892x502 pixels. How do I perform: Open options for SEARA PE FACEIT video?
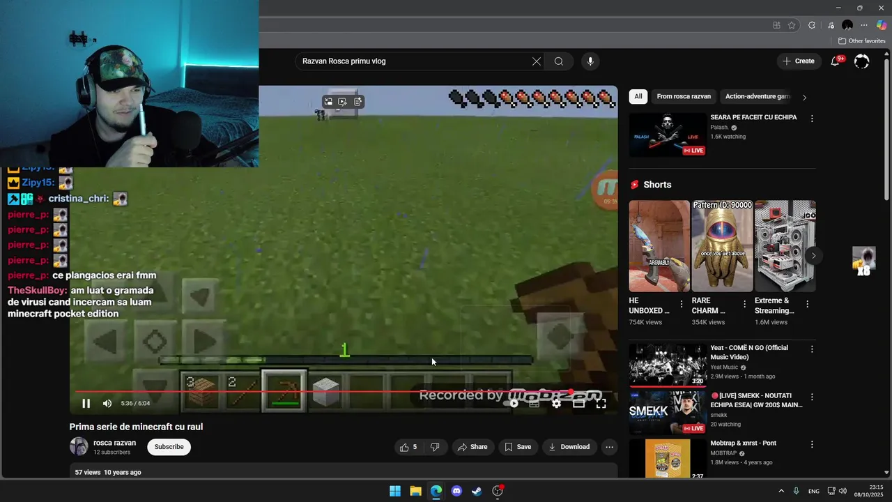pos(812,119)
